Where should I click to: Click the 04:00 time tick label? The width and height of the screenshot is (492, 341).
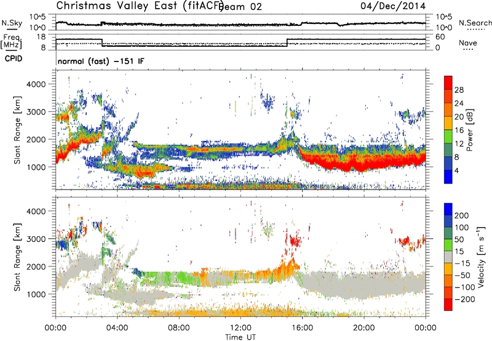(x=117, y=328)
